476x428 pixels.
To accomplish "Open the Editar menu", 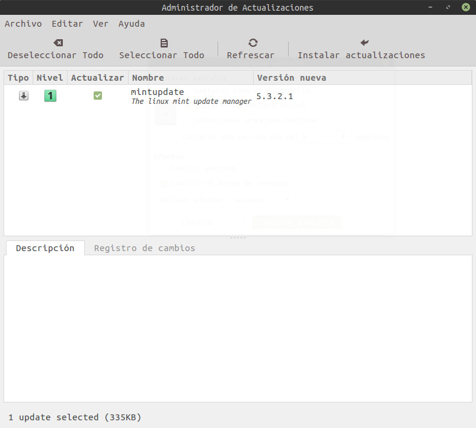I will tap(67, 24).
